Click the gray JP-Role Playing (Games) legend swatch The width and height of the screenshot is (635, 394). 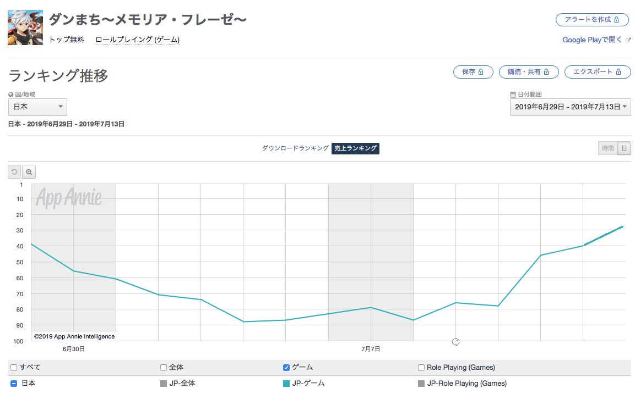(421, 384)
